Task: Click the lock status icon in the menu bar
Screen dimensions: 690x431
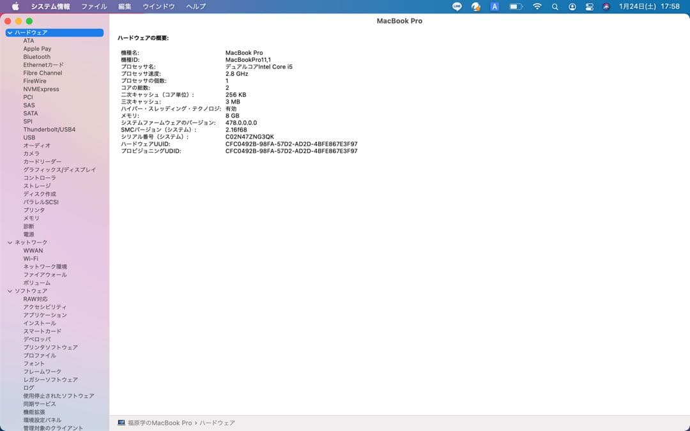Action: coord(572,6)
